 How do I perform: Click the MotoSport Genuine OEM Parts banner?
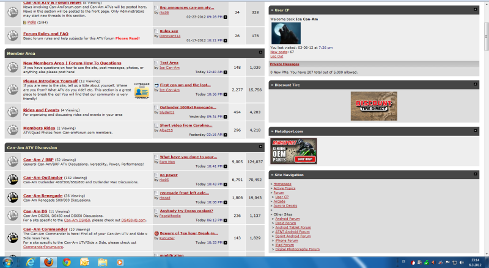(293, 151)
